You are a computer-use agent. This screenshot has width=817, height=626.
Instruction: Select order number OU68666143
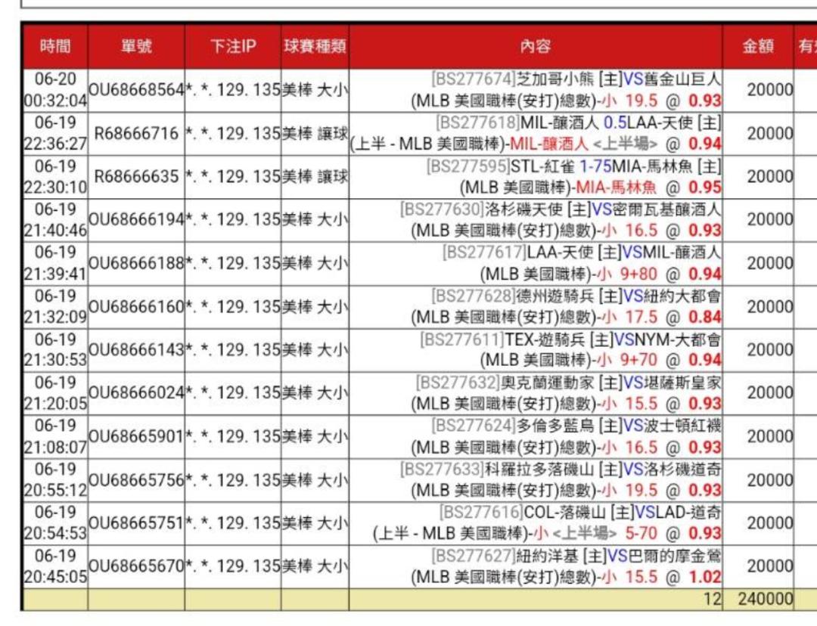[136, 350]
